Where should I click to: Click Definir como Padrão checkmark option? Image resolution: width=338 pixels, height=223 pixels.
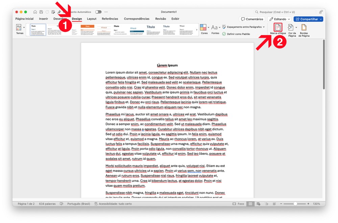tap(236, 34)
